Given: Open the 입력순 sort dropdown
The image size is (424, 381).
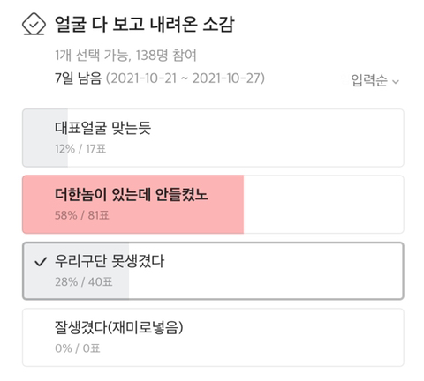Looking at the screenshot, I should click(x=375, y=80).
